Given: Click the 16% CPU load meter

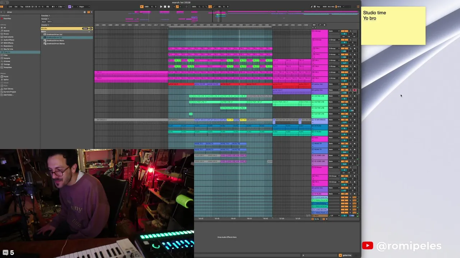Looking at the screenshot, I should pos(339,7).
